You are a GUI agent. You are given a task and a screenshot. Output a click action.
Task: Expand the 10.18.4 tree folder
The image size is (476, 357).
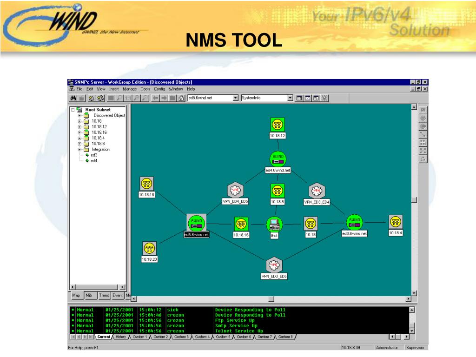click(79, 138)
